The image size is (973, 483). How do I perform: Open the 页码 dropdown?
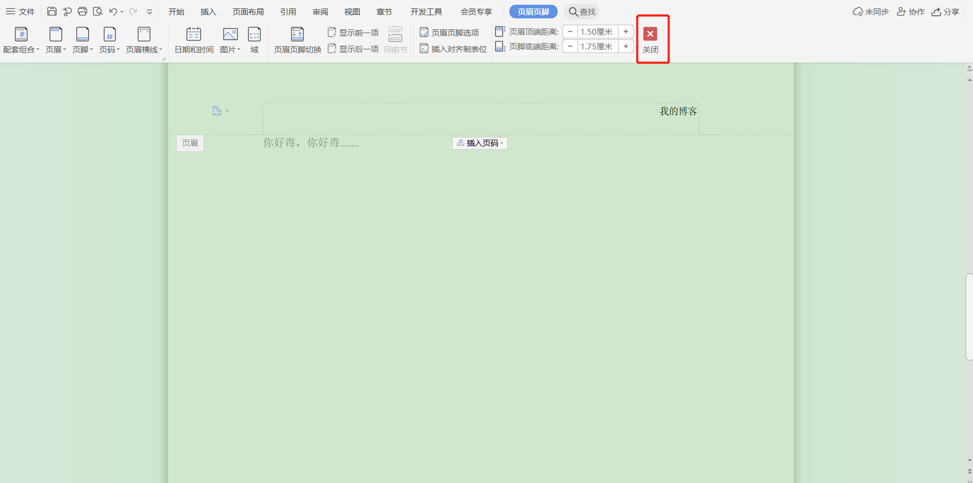pyautogui.click(x=109, y=39)
